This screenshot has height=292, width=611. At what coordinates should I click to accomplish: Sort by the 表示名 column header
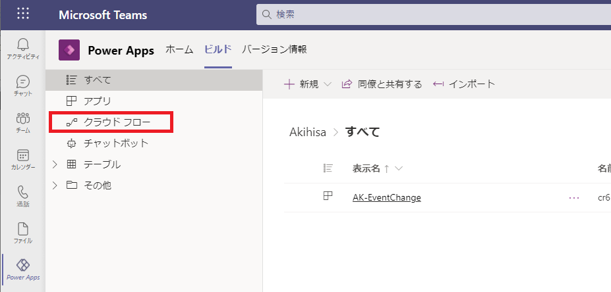[366, 168]
